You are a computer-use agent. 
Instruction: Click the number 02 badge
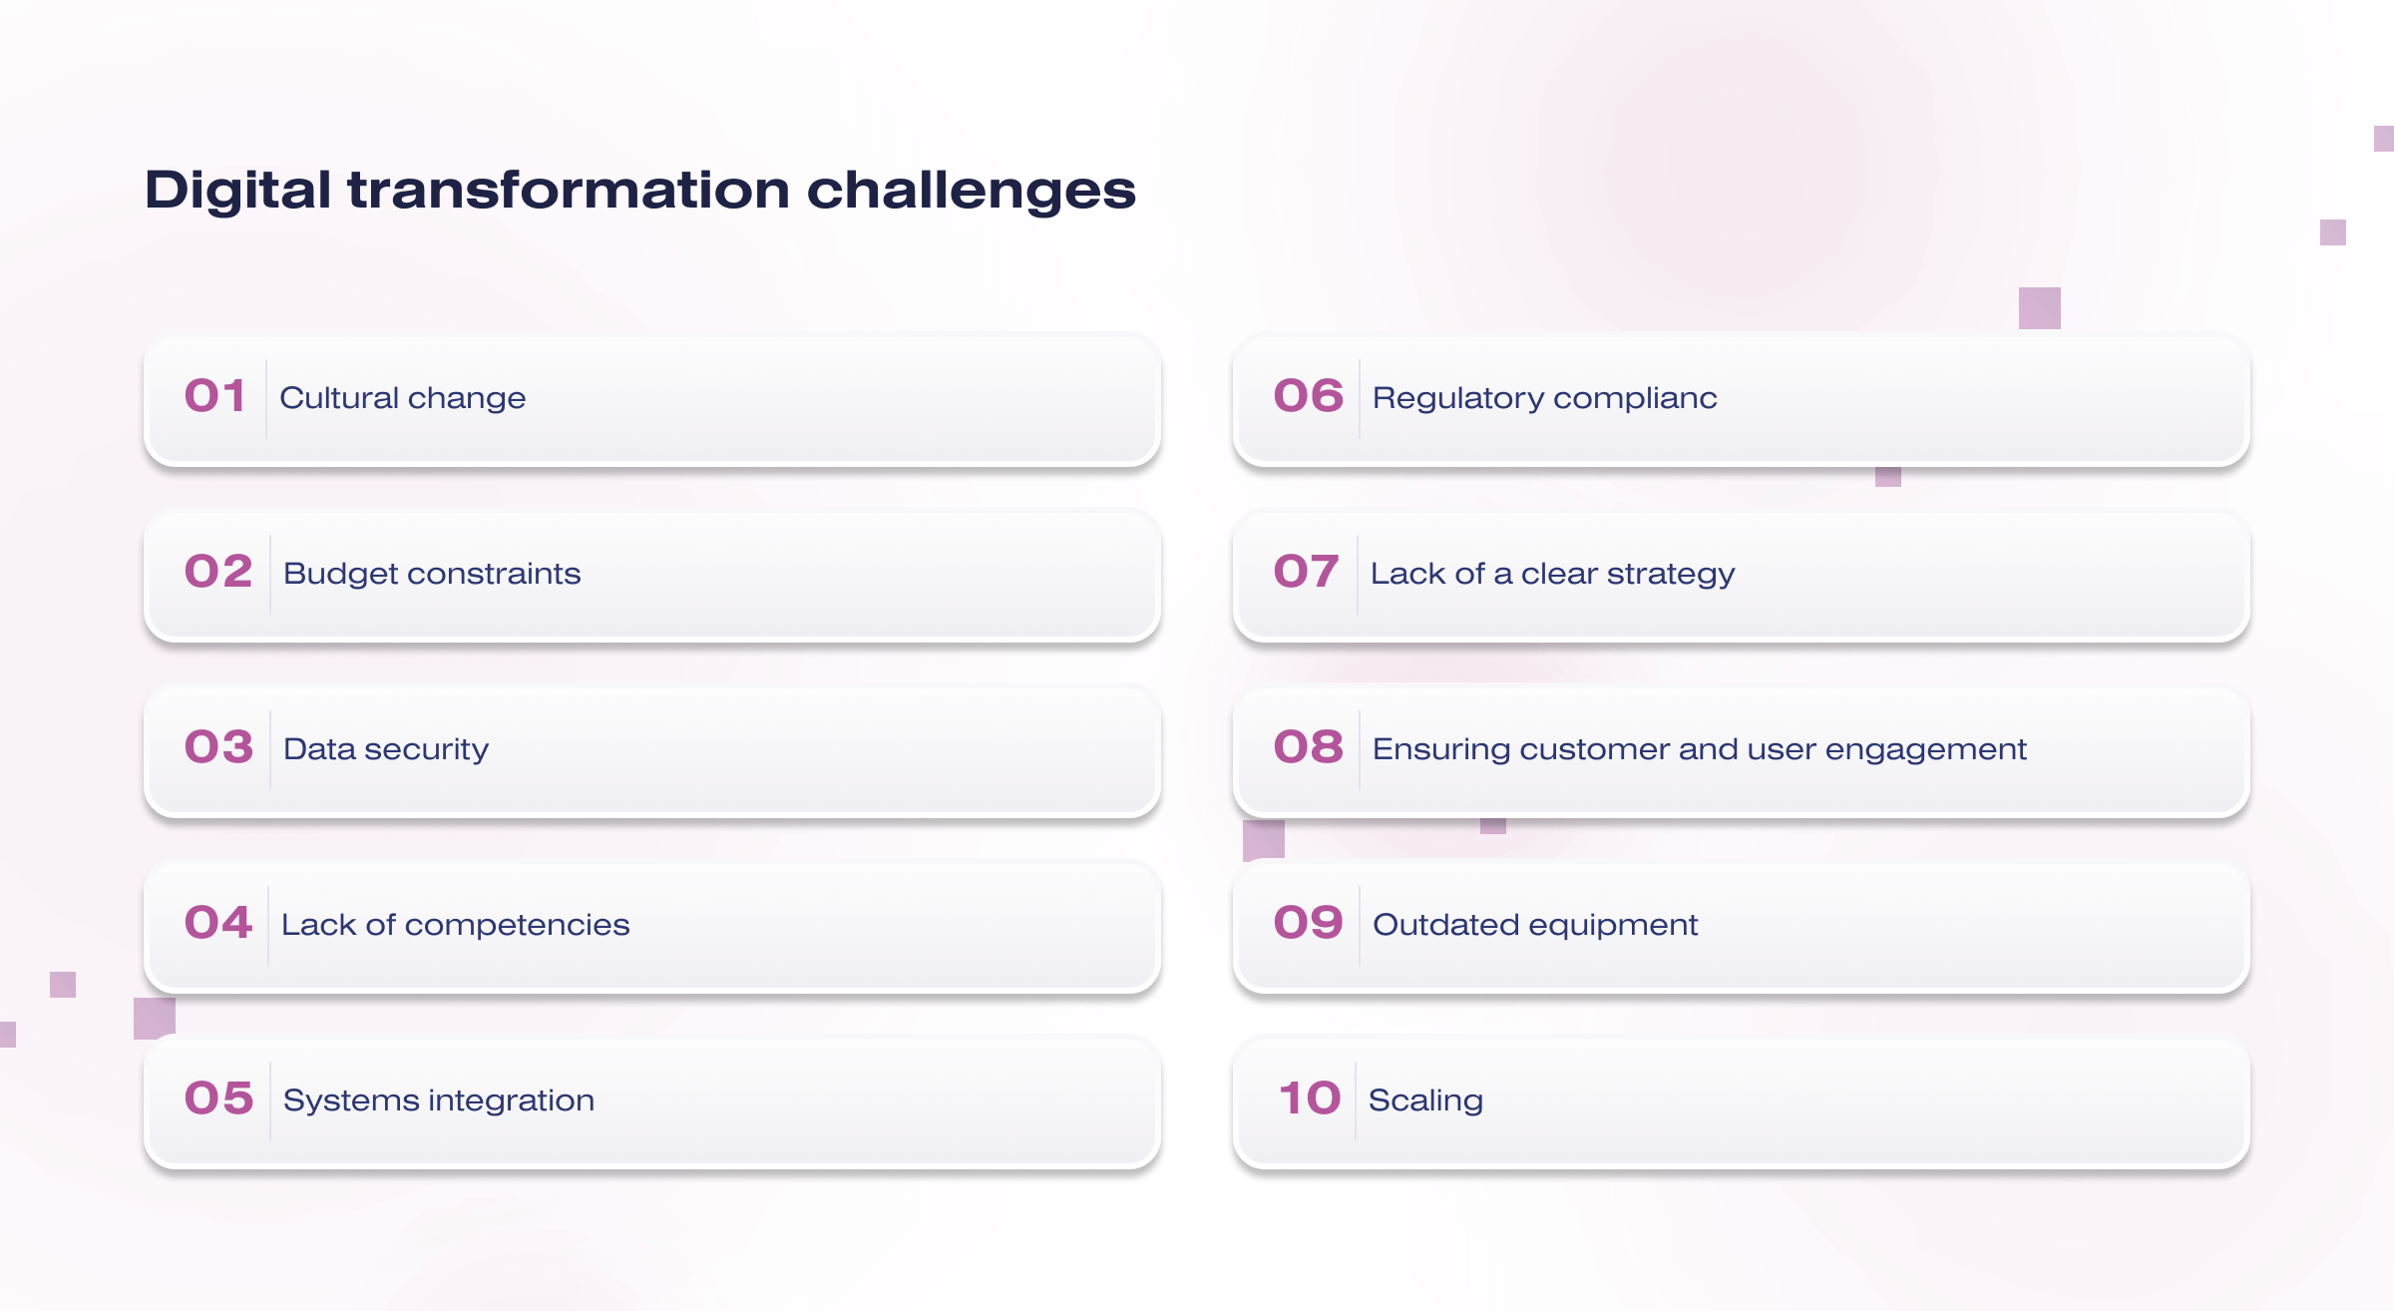(x=218, y=572)
